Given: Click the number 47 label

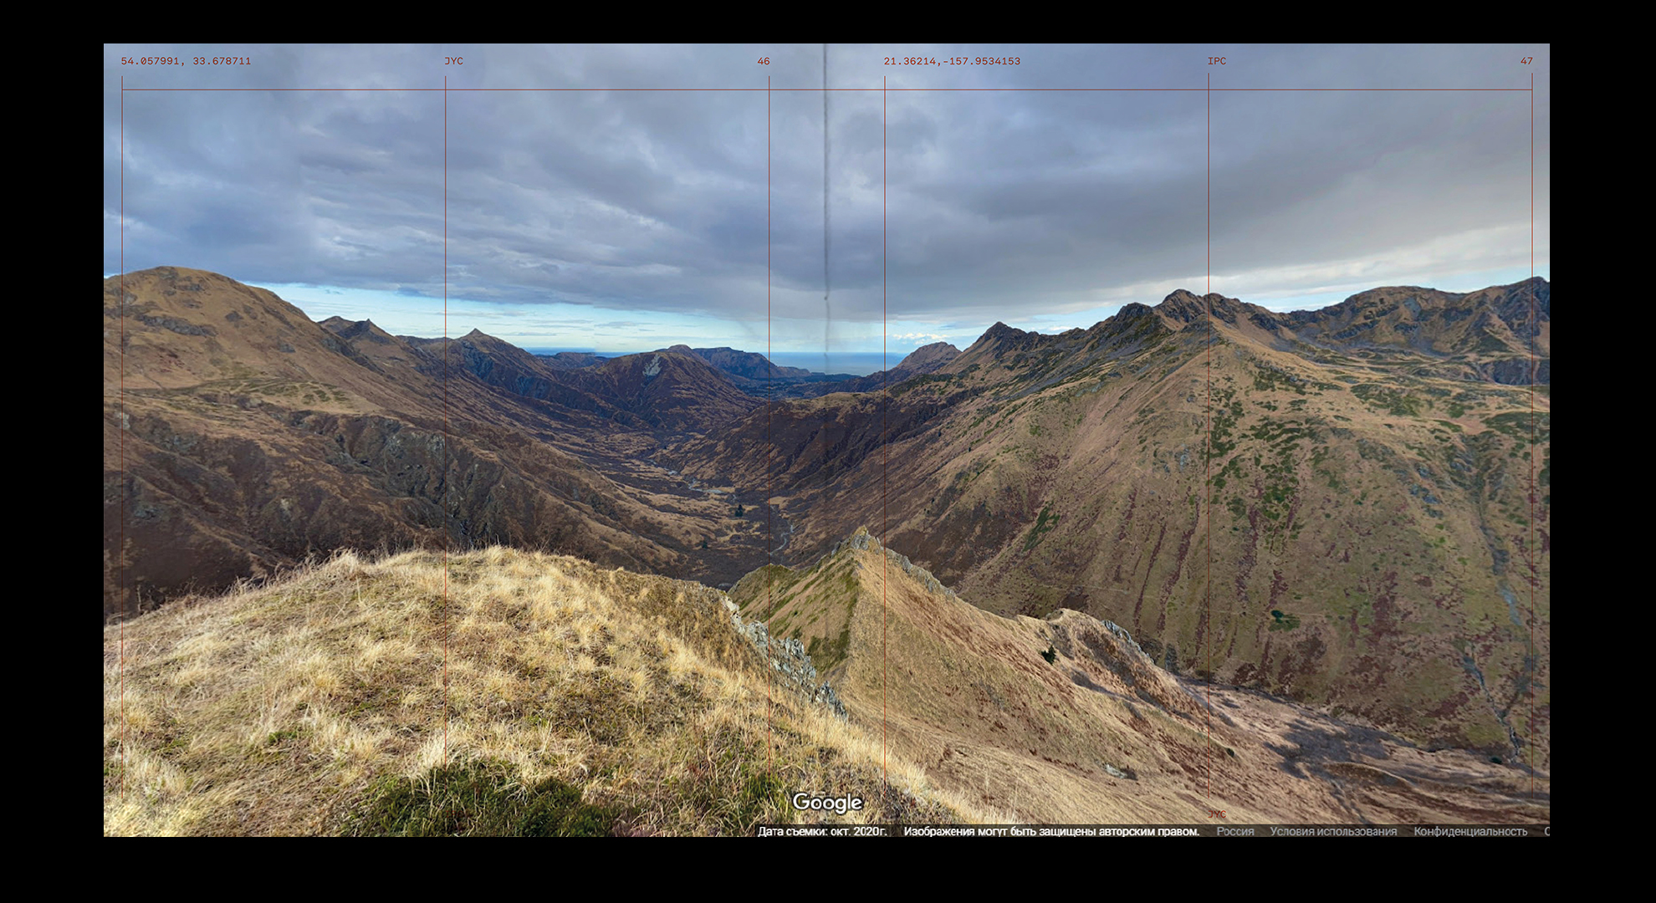Looking at the screenshot, I should (1526, 61).
